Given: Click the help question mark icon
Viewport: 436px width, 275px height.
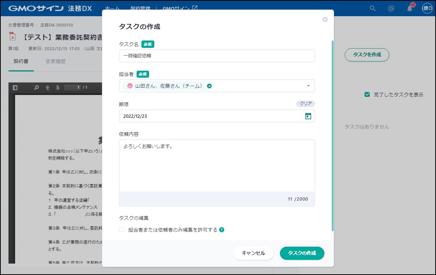Looking at the screenshot, I should pyautogui.click(x=222, y=230).
